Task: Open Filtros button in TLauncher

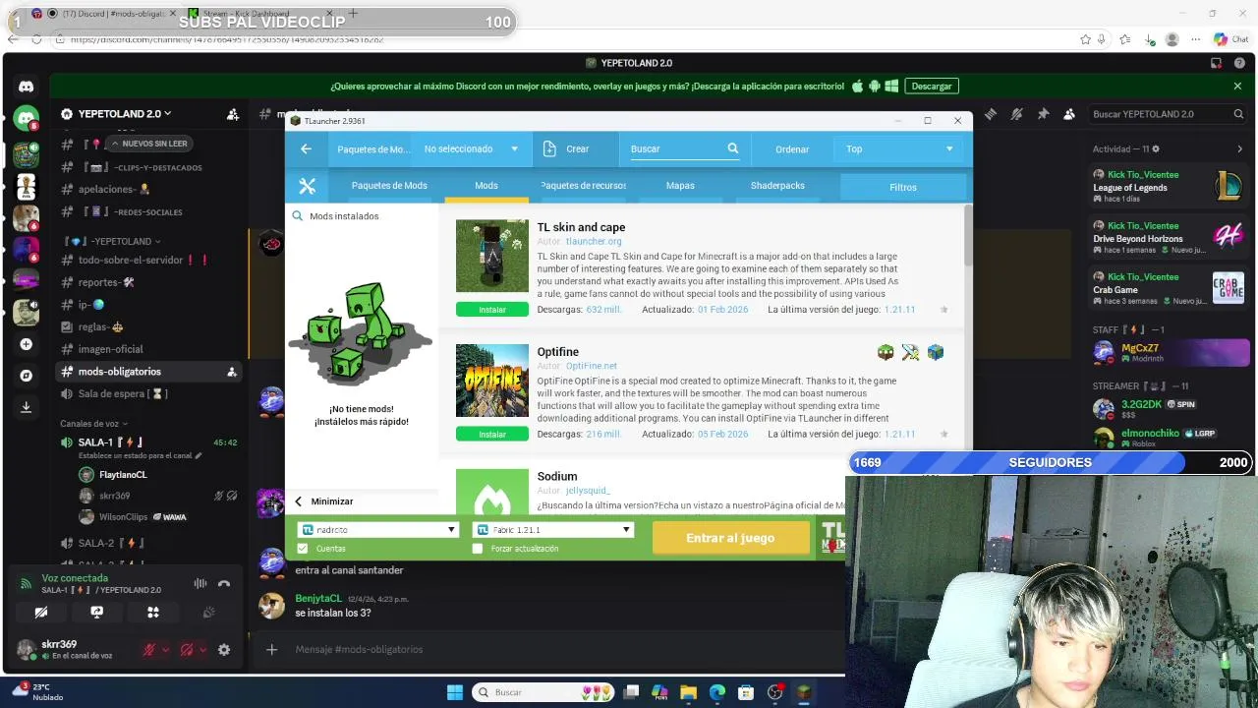Action: [902, 187]
